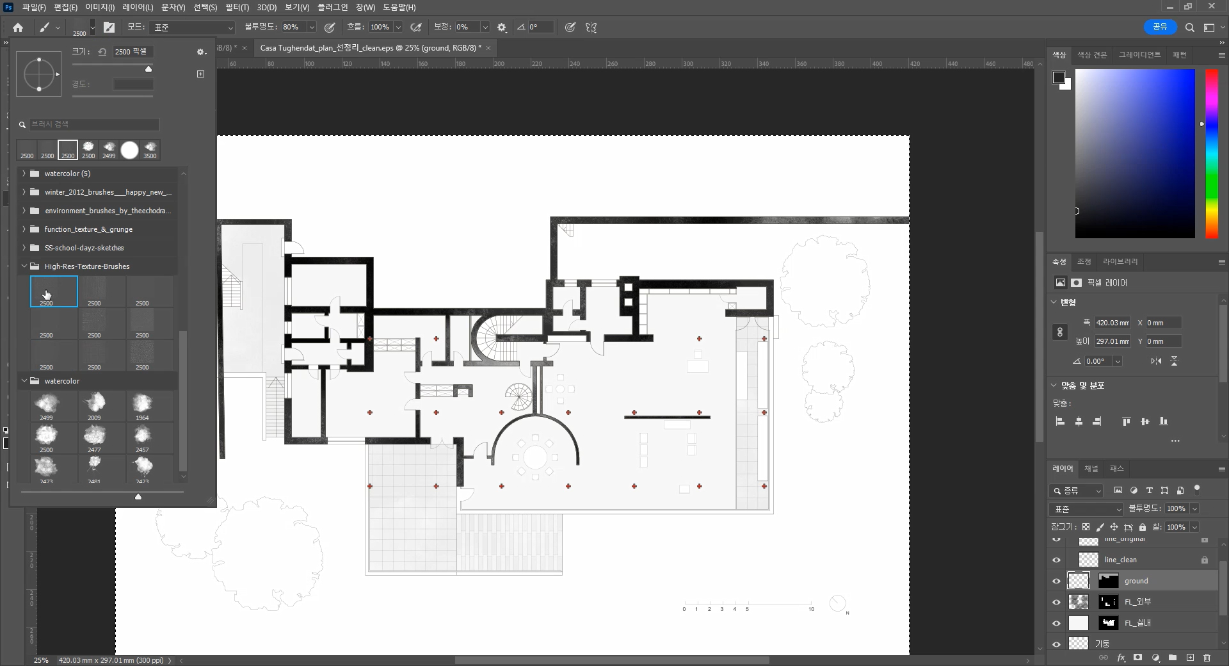Open brush picker gear settings icon

click(x=200, y=52)
